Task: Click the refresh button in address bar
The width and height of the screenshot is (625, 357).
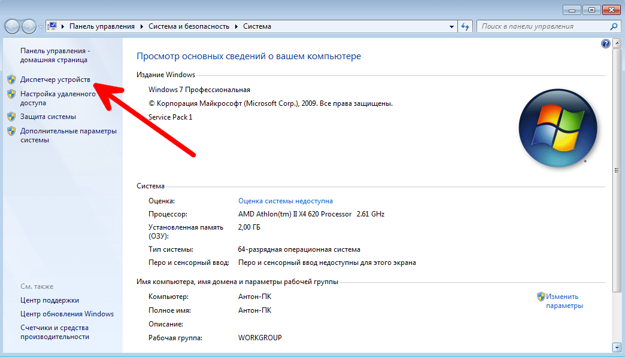Action: (465, 27)
